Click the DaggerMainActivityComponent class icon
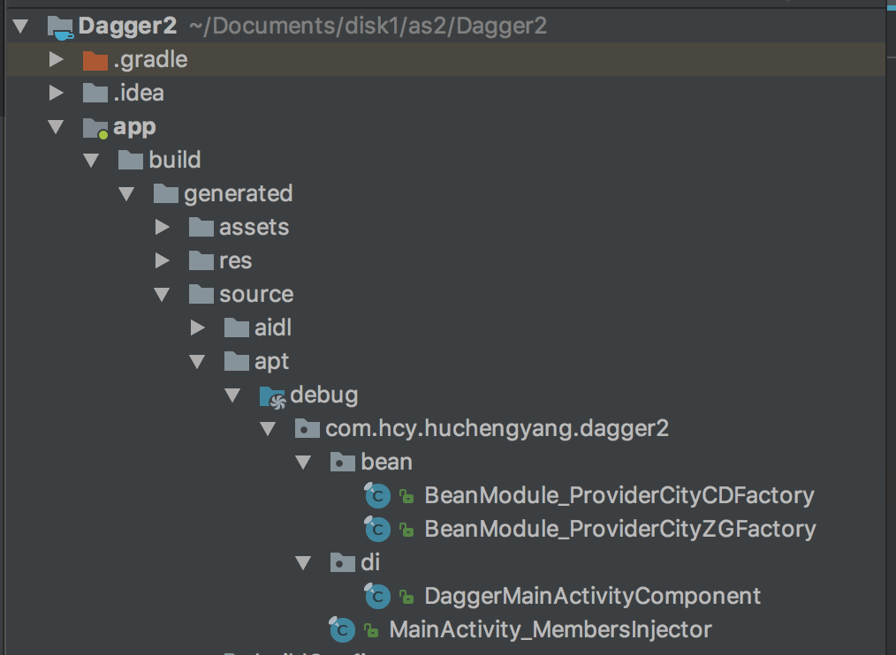The height and width of the screenshot is (655, 896). (378, 597)
